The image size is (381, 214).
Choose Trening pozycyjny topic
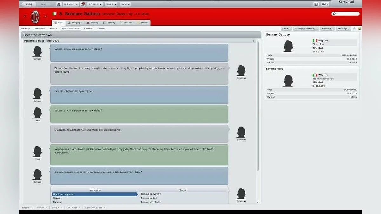pyautogui.click(x=151, y=194)
